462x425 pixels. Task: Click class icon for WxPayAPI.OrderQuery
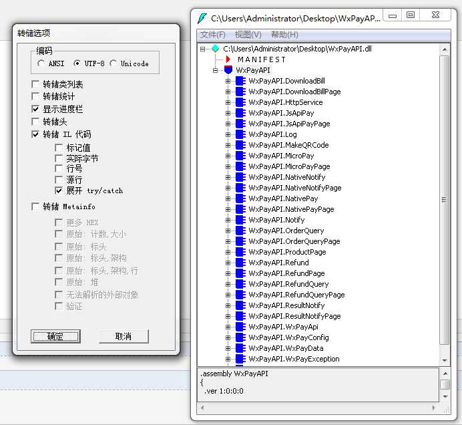240,231
